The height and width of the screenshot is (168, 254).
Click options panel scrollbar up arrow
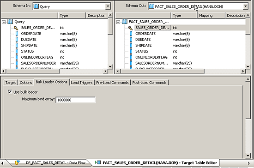(x=248, y=79)
